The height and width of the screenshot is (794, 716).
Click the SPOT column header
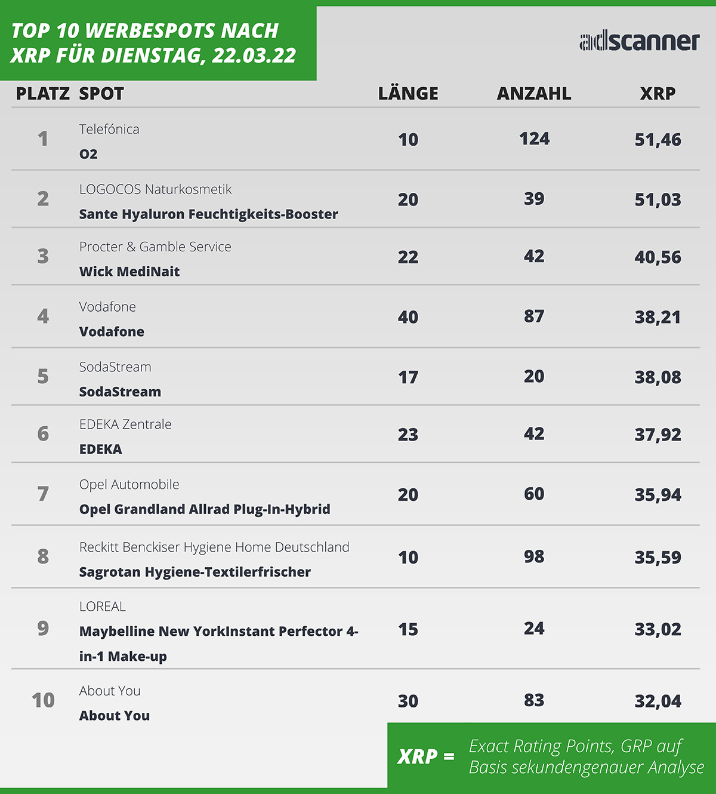(101, 94)
